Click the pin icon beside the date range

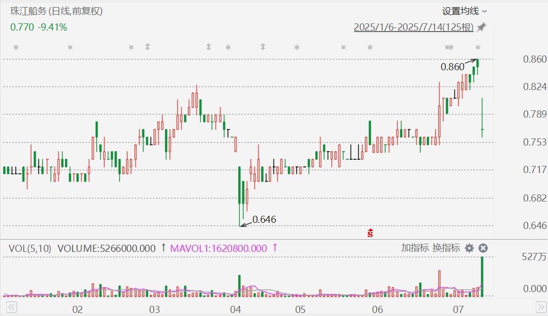tap(481, 27)
